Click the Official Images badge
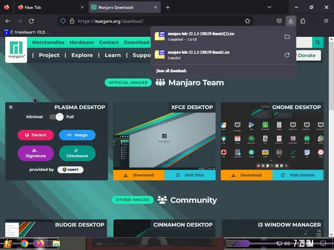Viewport: 334px width, 250px height. tap(128, 82)
